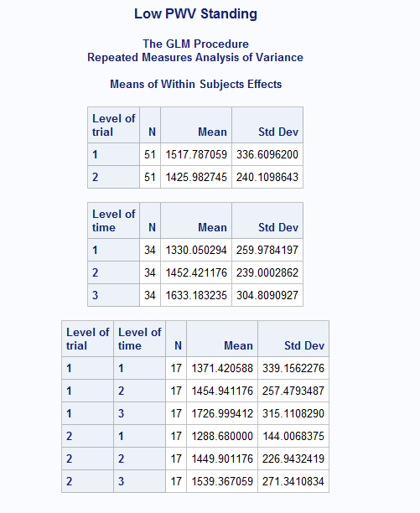Select 'The GLM Procedure' heading text
Screen dimensions: 420x513
(x=195, y=44)
